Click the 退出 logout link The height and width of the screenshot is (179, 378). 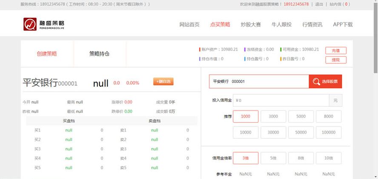pos(319,4)
